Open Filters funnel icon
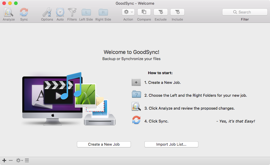 point(72,12)
